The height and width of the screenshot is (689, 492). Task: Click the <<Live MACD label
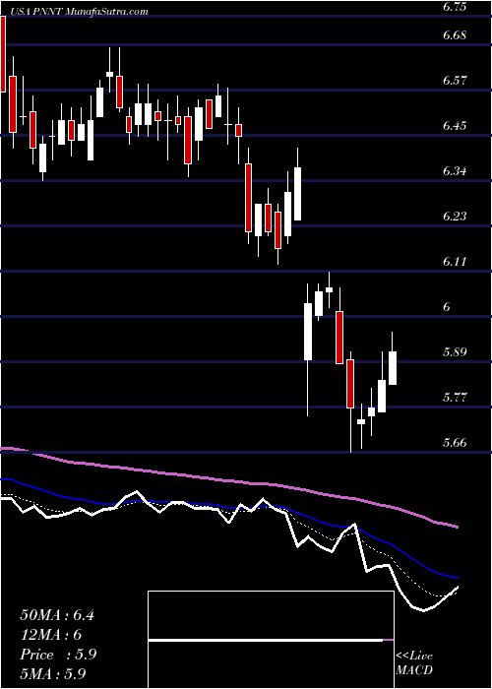pos(414,663)
